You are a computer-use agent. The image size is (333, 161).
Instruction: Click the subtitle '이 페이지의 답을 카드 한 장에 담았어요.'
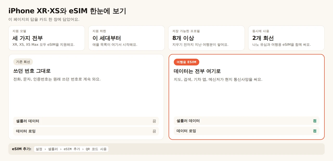click(44, 19)
